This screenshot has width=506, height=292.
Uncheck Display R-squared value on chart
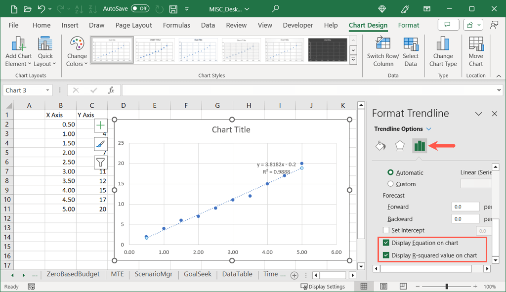(x=386, y=255)
